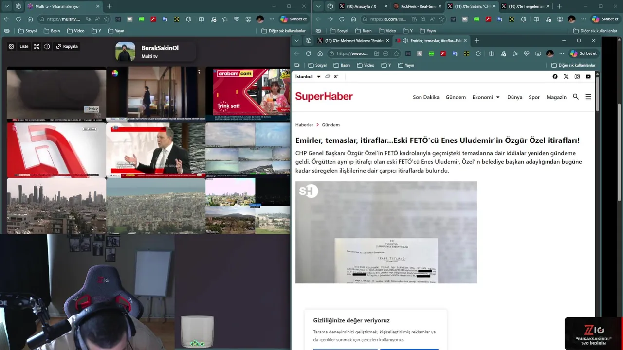Click workspaces icon in SuperHaber window
Screen dimensions: 623x350
308,41
